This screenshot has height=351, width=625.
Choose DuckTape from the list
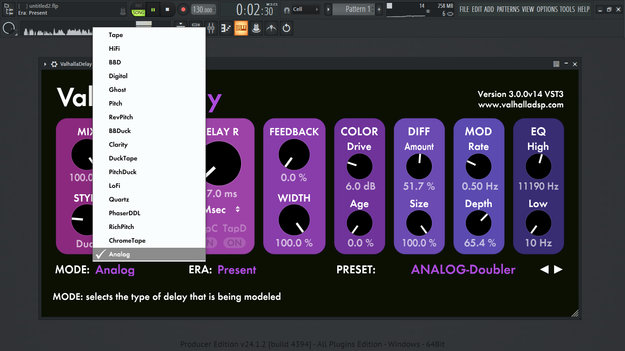149,158
